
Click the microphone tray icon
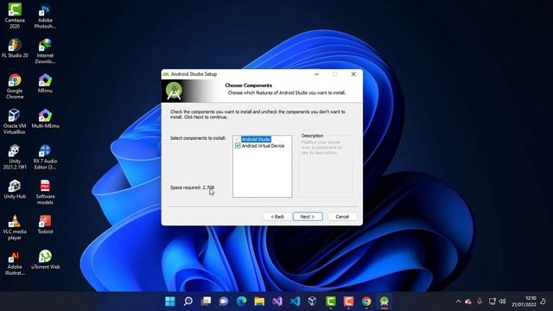point(480,301)
